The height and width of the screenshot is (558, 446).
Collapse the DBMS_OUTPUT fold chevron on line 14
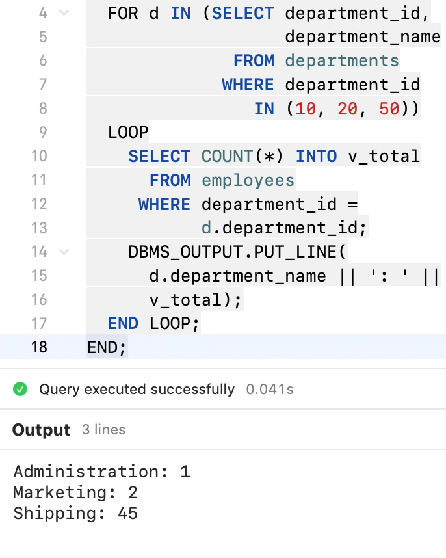(x=64, y=252)
